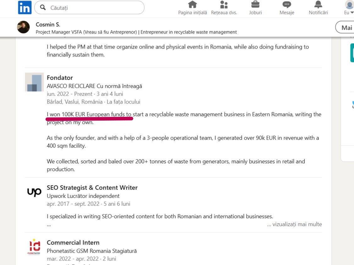Go to Pagina inițială home icon

[192, 4]
